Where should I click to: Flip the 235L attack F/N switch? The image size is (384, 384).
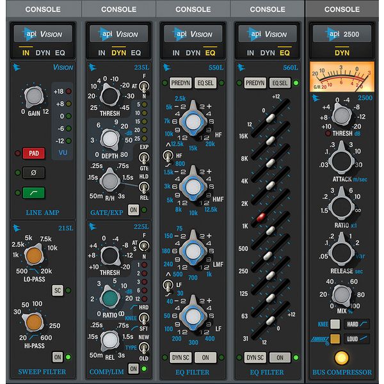click(144, 86)
